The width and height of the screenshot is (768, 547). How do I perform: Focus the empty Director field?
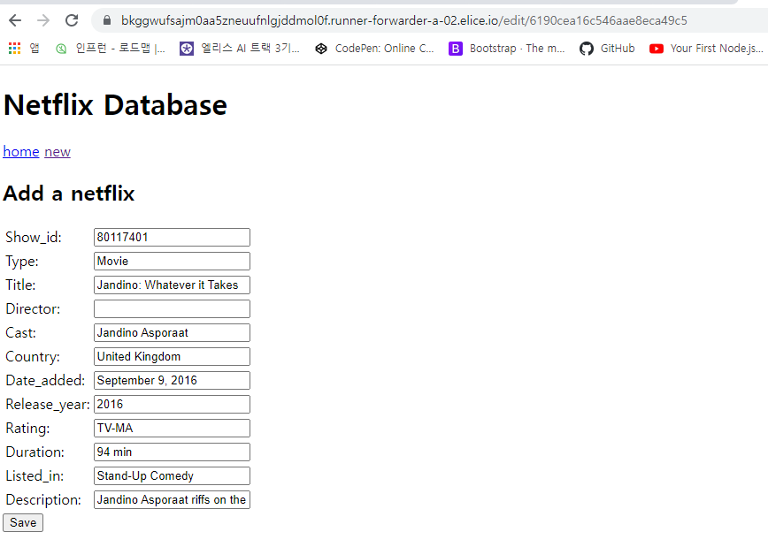(172, 308)
